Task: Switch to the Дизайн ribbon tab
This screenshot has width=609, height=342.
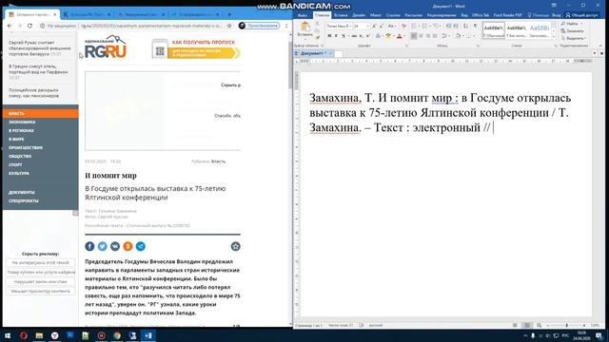Action: coord(359,15)
